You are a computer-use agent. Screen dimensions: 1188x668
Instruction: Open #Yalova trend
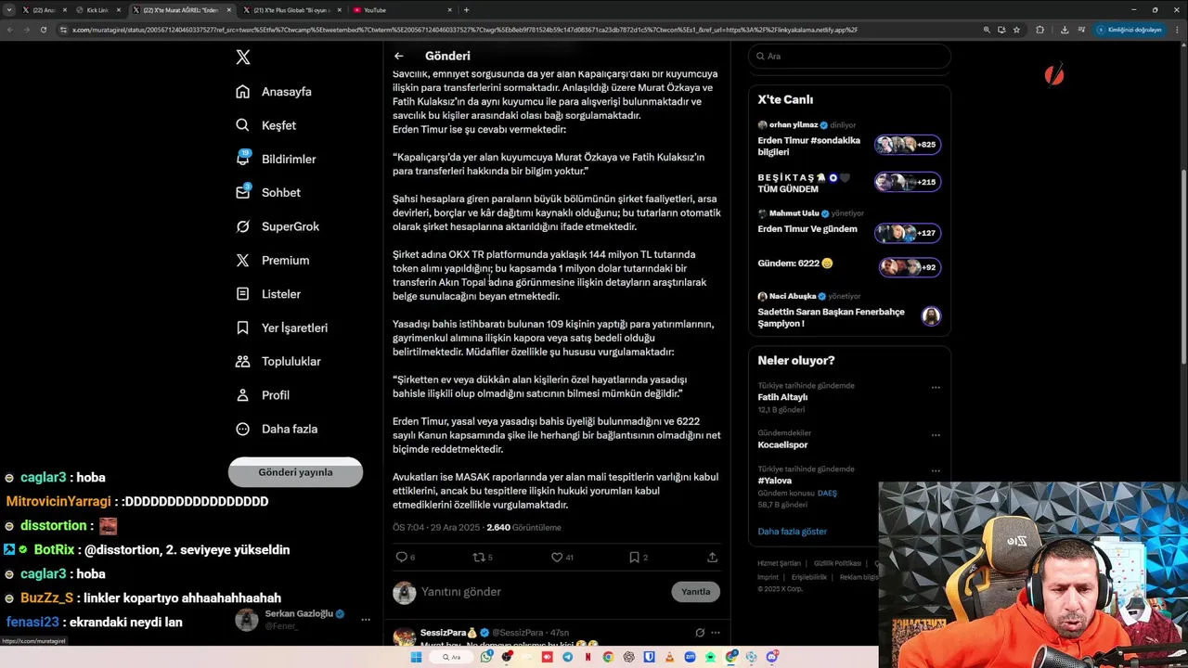pyautogui.click(x=774, y=481)
